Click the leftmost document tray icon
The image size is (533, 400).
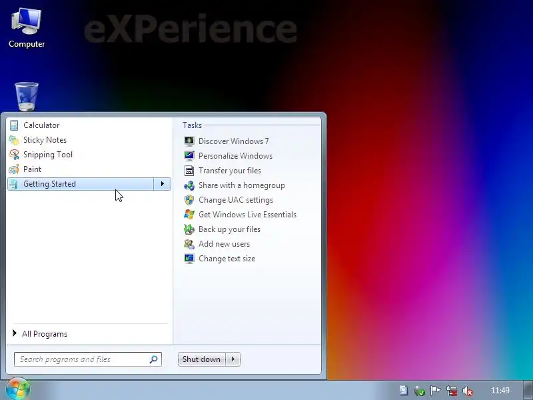(x=404, y=391)
